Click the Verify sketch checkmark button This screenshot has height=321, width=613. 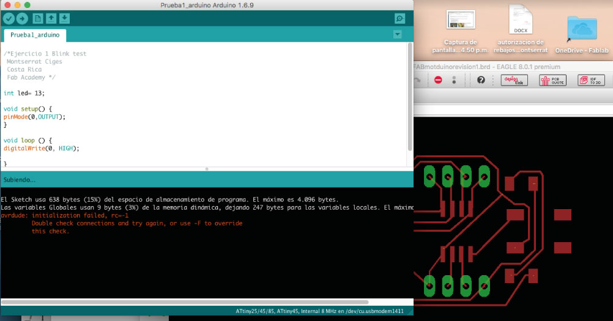[x=9, y=18]
